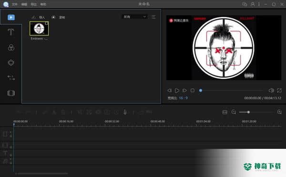Select the text track icon
Image resolution: width=286 pixels, height=177 pixels.
tap(5, 154)
